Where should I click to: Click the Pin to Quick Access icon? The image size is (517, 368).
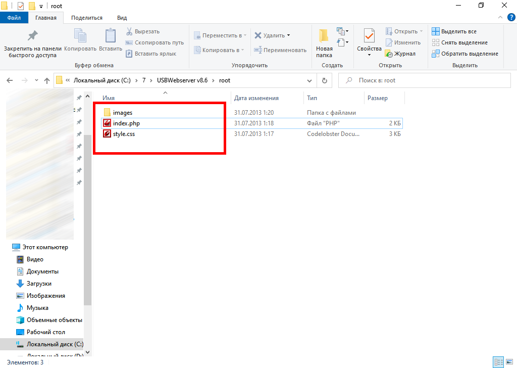pyautogui.click(x=32, y=36)
